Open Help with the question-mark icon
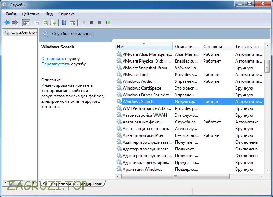Image resolution: width=273 pixels, height=197 pixels. [x=64, y=22]
